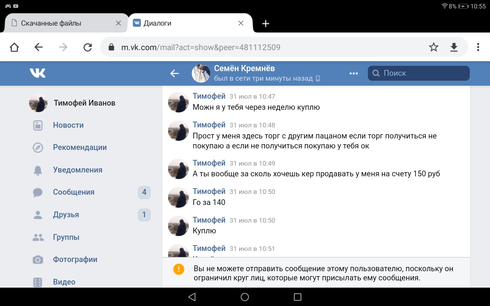Reload the page with refresh button
The image size is (490, 306).
tap(88, 47)
